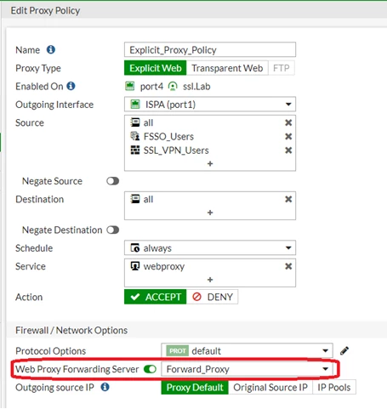Set policy action to DENY
This screenshot has height=409, width=387.
tap(213, 297)
